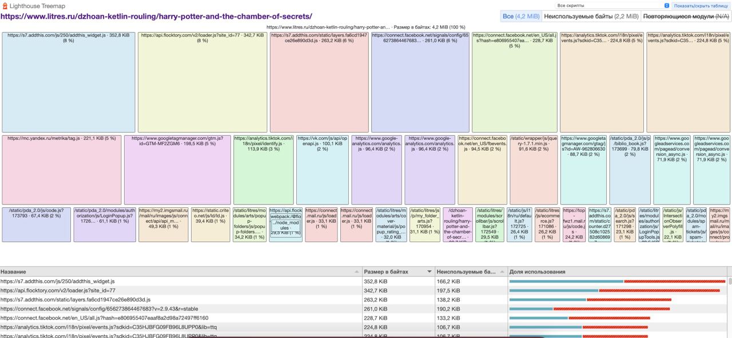
Task: Sort table by Доля использования column
Action: pyautogui.click(x=617, y=272)
